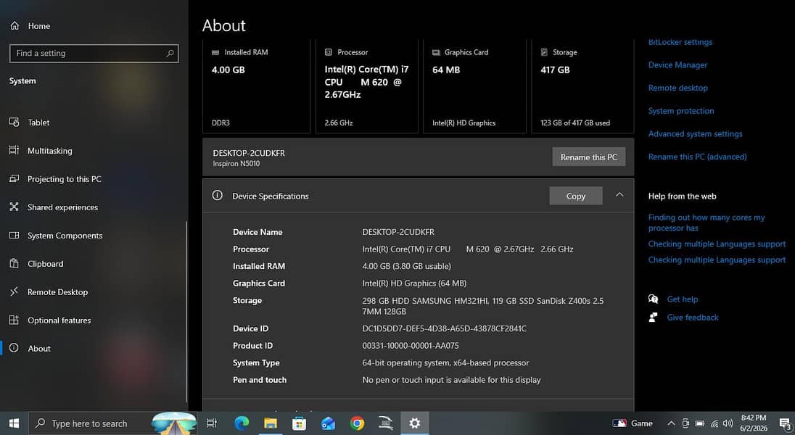Open the Windows Start menu
795x435 pixels.
pos(15,423)
